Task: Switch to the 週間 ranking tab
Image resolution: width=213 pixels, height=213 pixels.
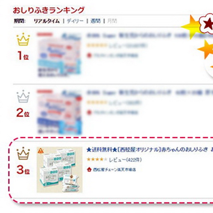Action: (x=95, y=21)
